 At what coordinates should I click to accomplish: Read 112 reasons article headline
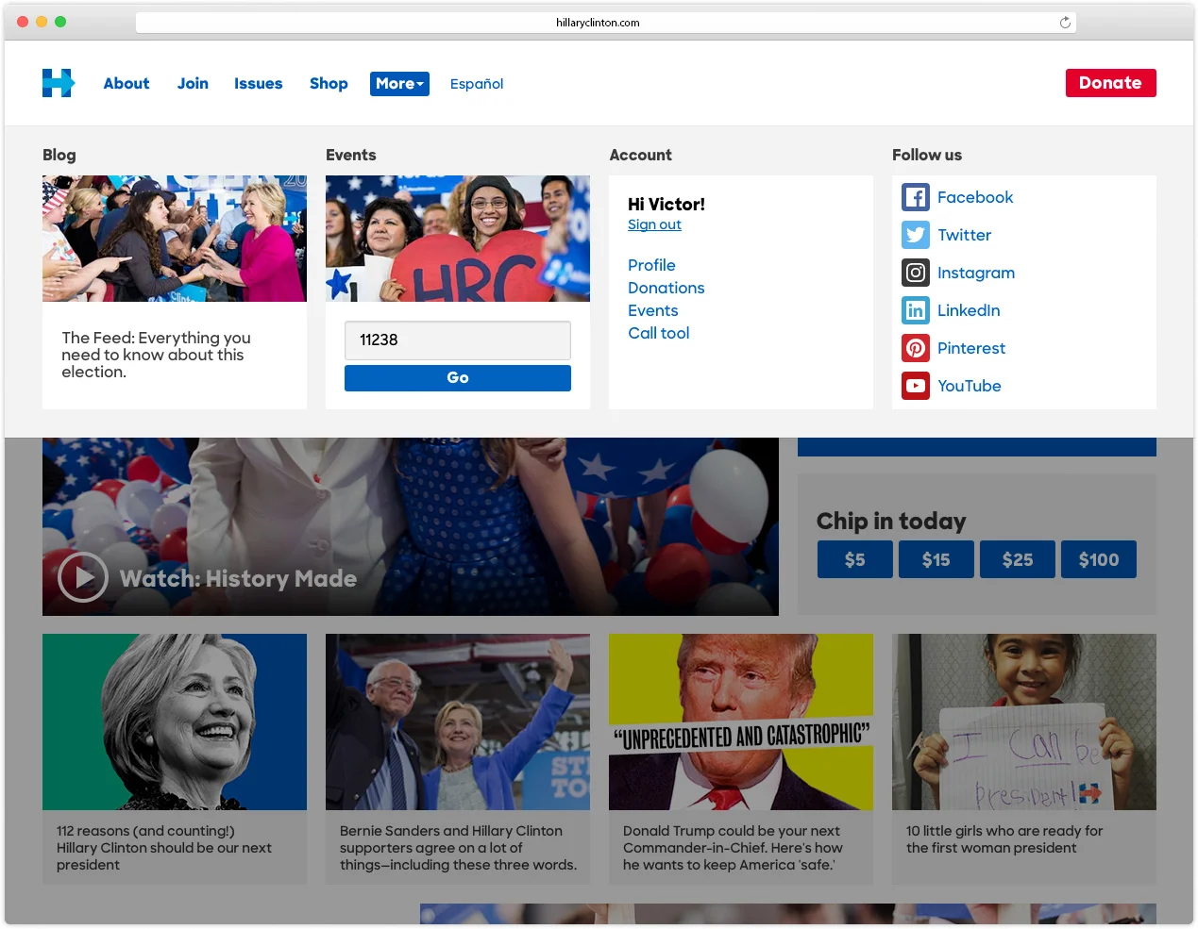click(x=164, y=848)
